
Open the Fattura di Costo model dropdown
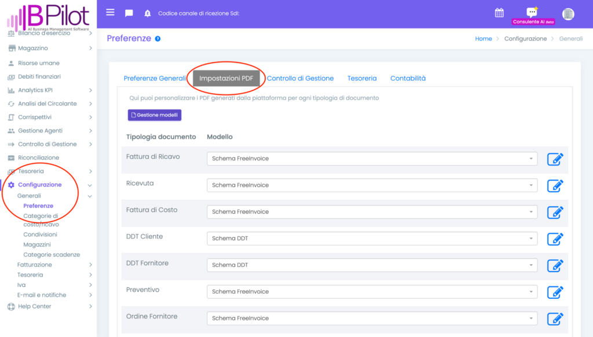click(x=372, y=212)
